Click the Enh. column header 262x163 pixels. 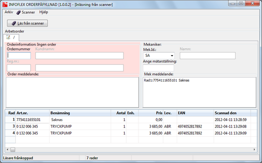click(x=132, y=113)
